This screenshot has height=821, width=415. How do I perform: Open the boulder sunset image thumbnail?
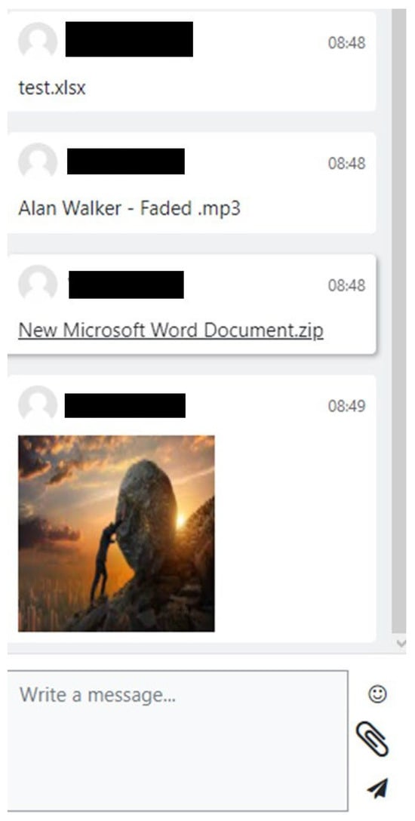point(116,533)
